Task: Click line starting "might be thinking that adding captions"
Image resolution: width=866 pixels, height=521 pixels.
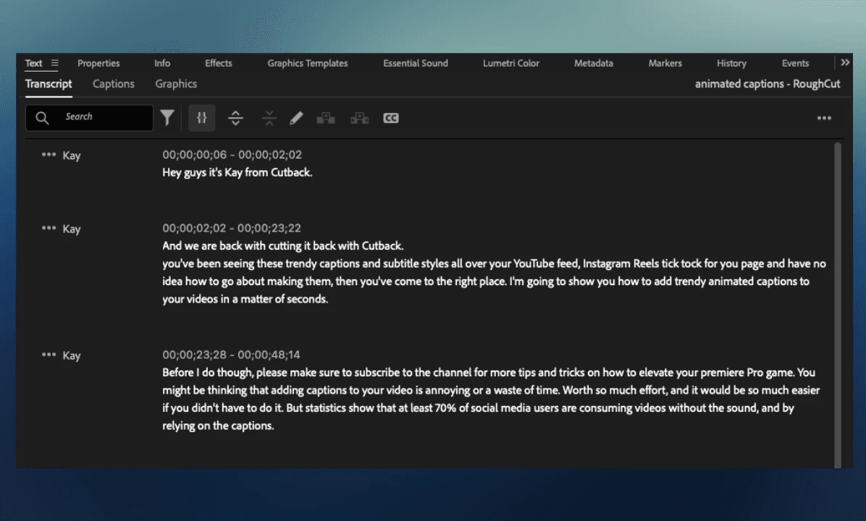Action: point(491,389)
